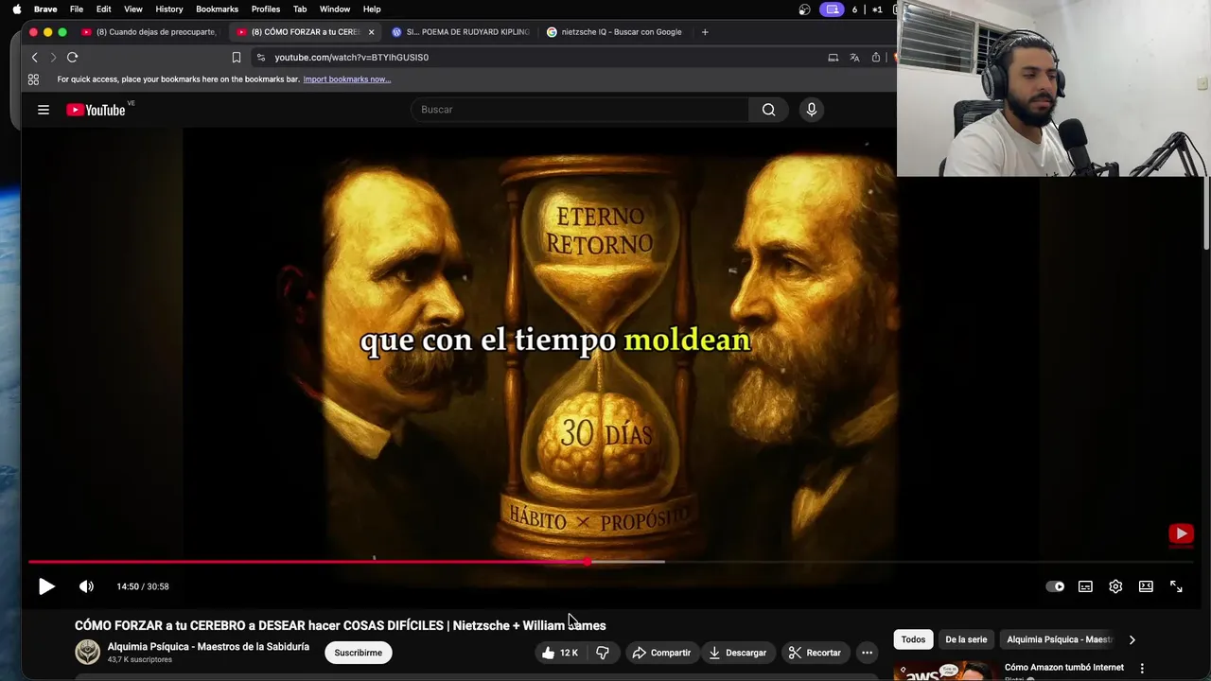Viewport: 1211px width, 681px height.
Task: Open the player settings gear
Action: (x=1115, y=586)
